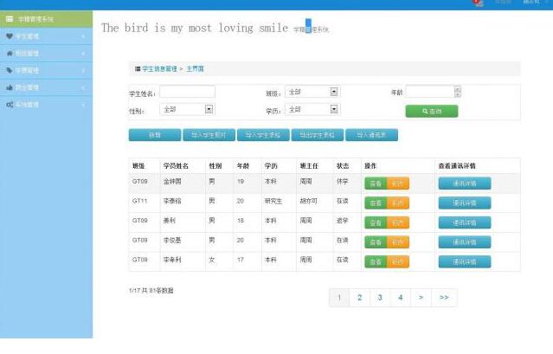553x354 pixels.
Task: Go to page 3 in pagination
Action: tap(380, 298)
